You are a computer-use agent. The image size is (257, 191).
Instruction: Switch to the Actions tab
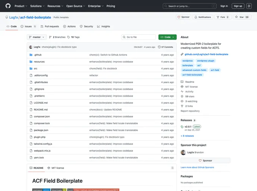pyautogui.click(x=69, y=26)
